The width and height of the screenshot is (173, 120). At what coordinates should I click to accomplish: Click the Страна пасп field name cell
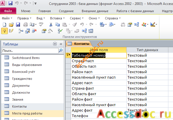pyautogui.click(x=99, y=61)
